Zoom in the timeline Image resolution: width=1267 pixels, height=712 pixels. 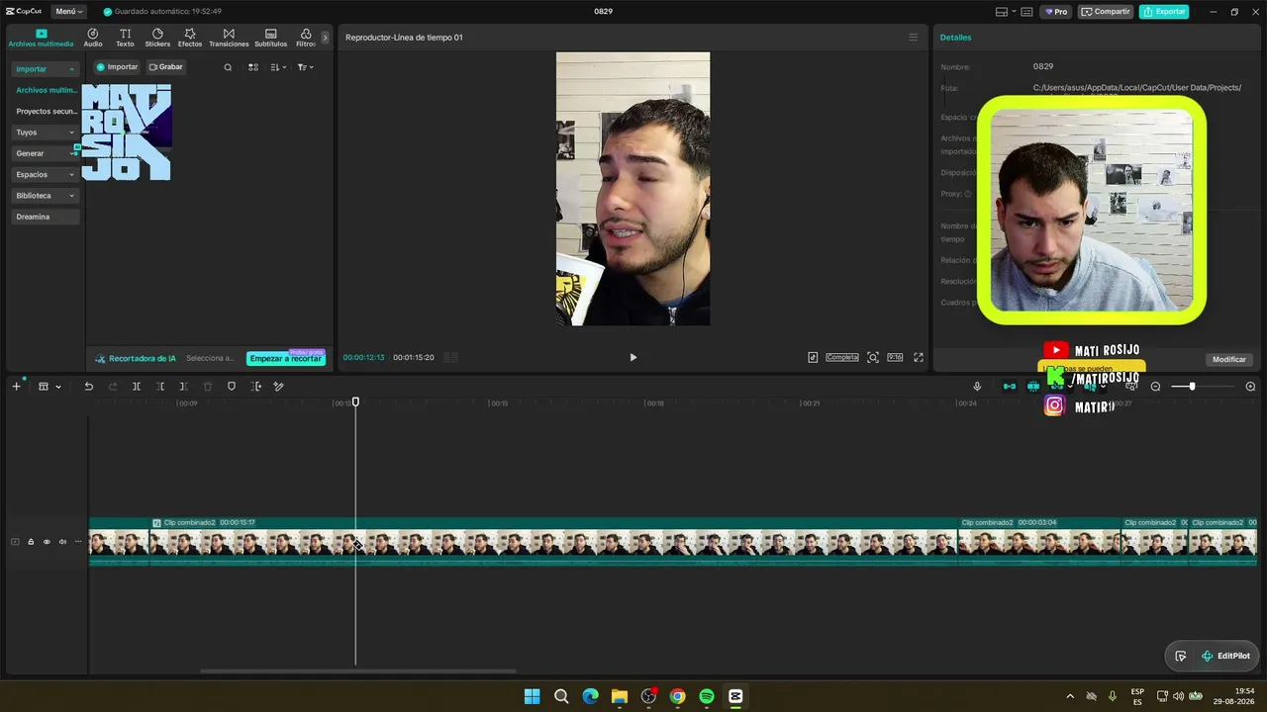tap(1250, 386)
